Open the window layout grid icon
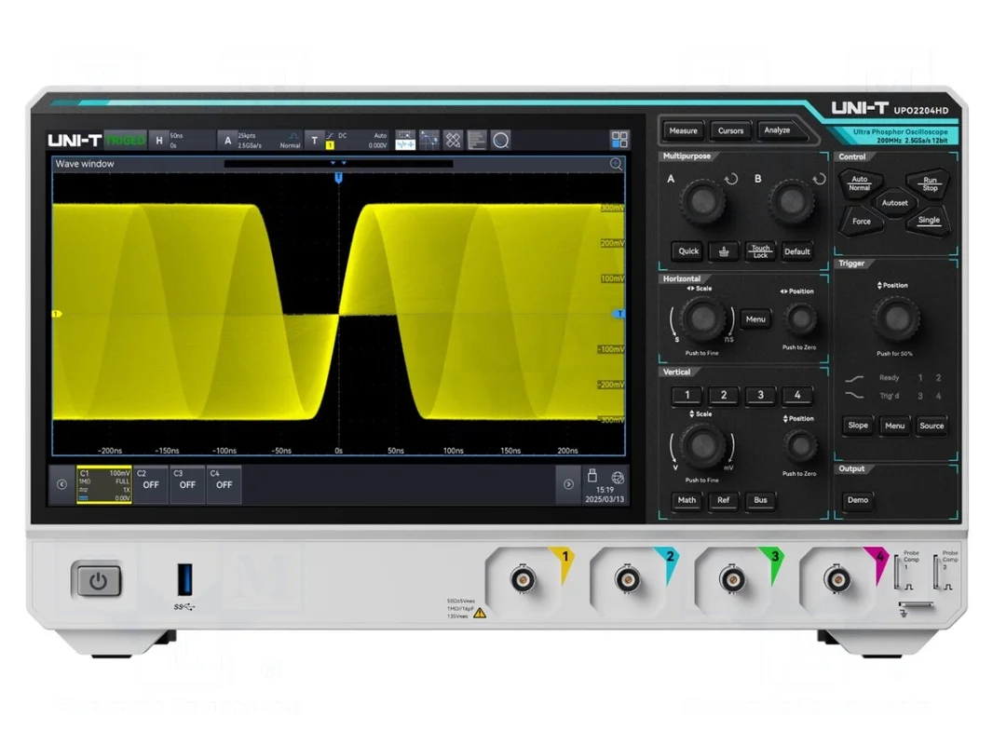The height and width of the screenshot is (745, 993). click(x=619, y=140)
